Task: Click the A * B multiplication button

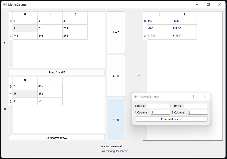Action: (116, 120)
